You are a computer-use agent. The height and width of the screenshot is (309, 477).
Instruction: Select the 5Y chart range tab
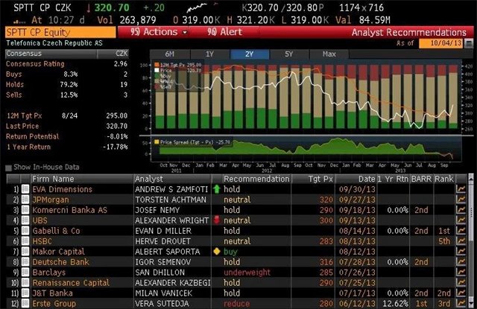tap(288, 54)
